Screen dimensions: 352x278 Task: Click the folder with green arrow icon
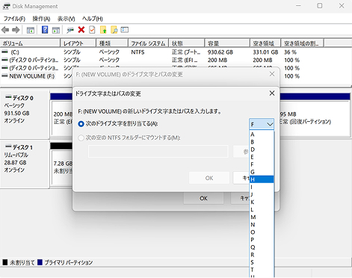[103, 30]
